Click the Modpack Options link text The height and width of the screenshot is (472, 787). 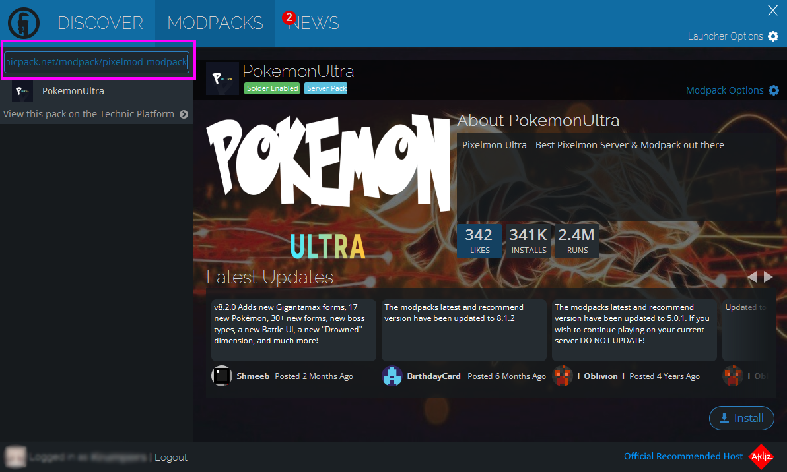725,90
